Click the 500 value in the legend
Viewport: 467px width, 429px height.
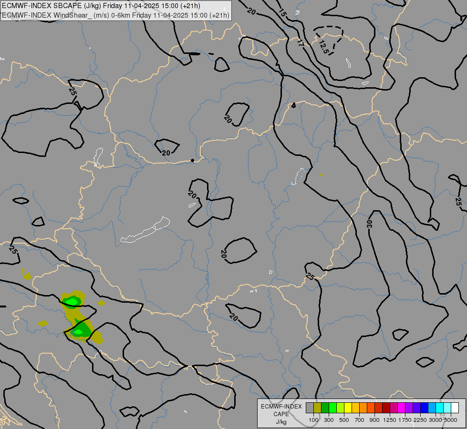click(344, 420)
